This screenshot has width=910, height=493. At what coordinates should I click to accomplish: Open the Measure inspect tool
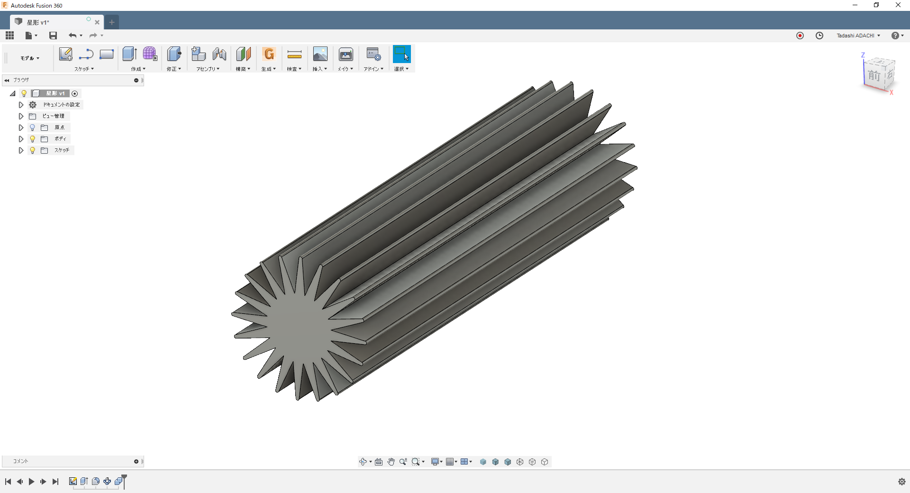coord(294,55)
